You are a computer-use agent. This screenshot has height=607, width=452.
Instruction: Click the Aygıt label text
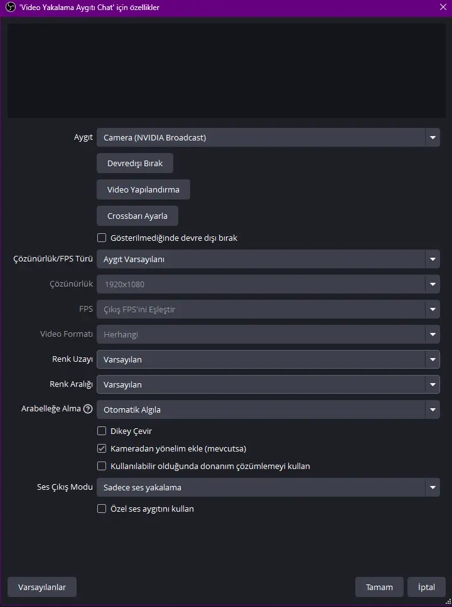[83, 137]
